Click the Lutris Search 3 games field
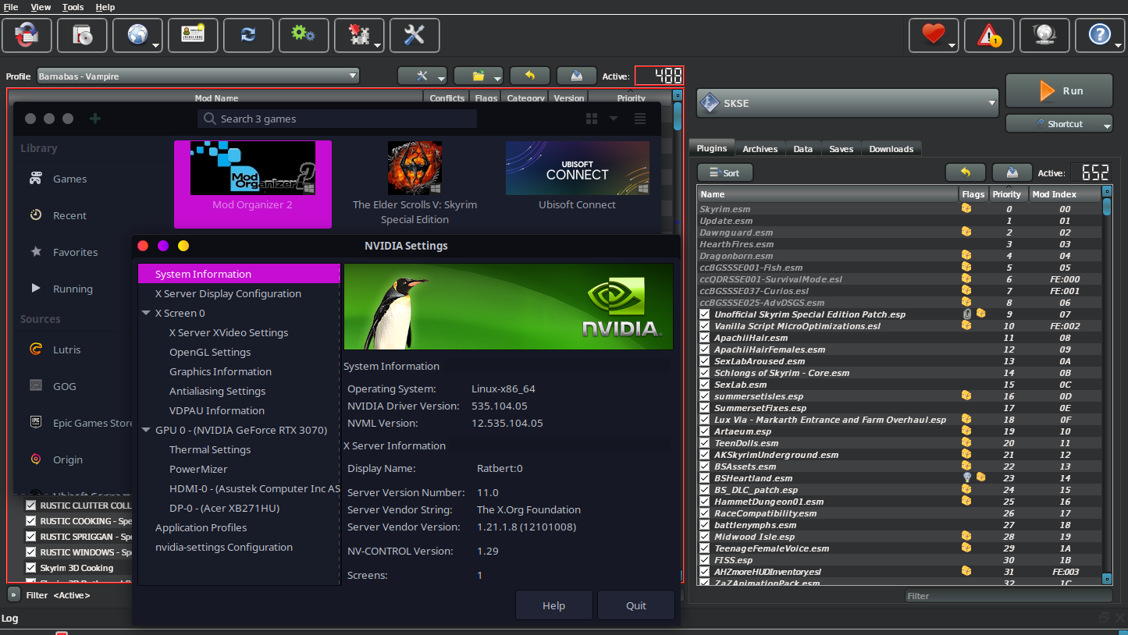 337,119
